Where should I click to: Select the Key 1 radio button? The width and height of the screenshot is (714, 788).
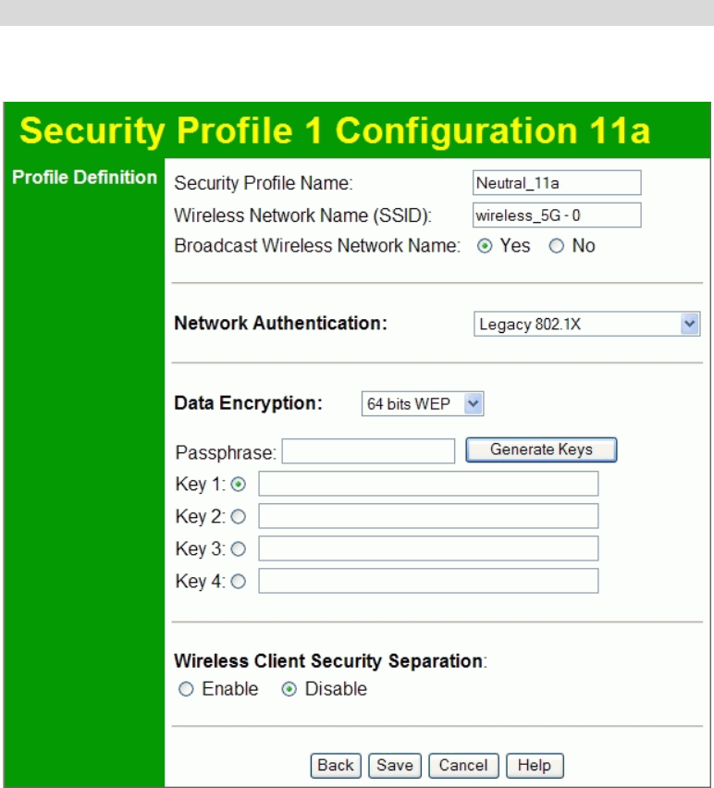[x=239, y=484]
